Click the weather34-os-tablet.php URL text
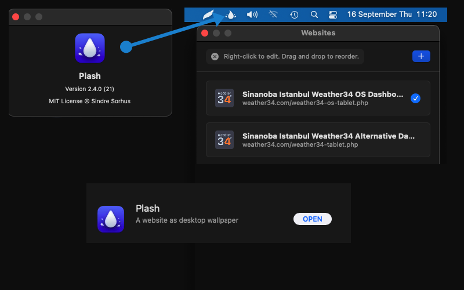This screenshot has height=290, width=464. pos(305,103)
